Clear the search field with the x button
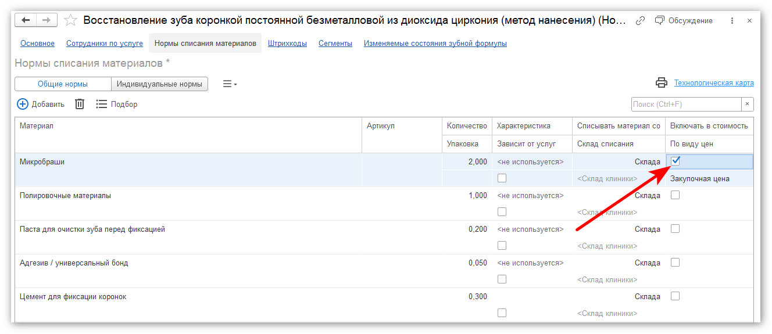The height and width of the screenshot is (334, 772). [x=748, y=104]
